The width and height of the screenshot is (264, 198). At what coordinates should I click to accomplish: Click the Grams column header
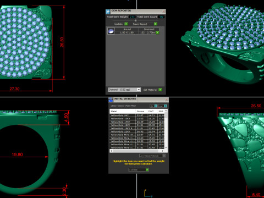pos(141,112)
